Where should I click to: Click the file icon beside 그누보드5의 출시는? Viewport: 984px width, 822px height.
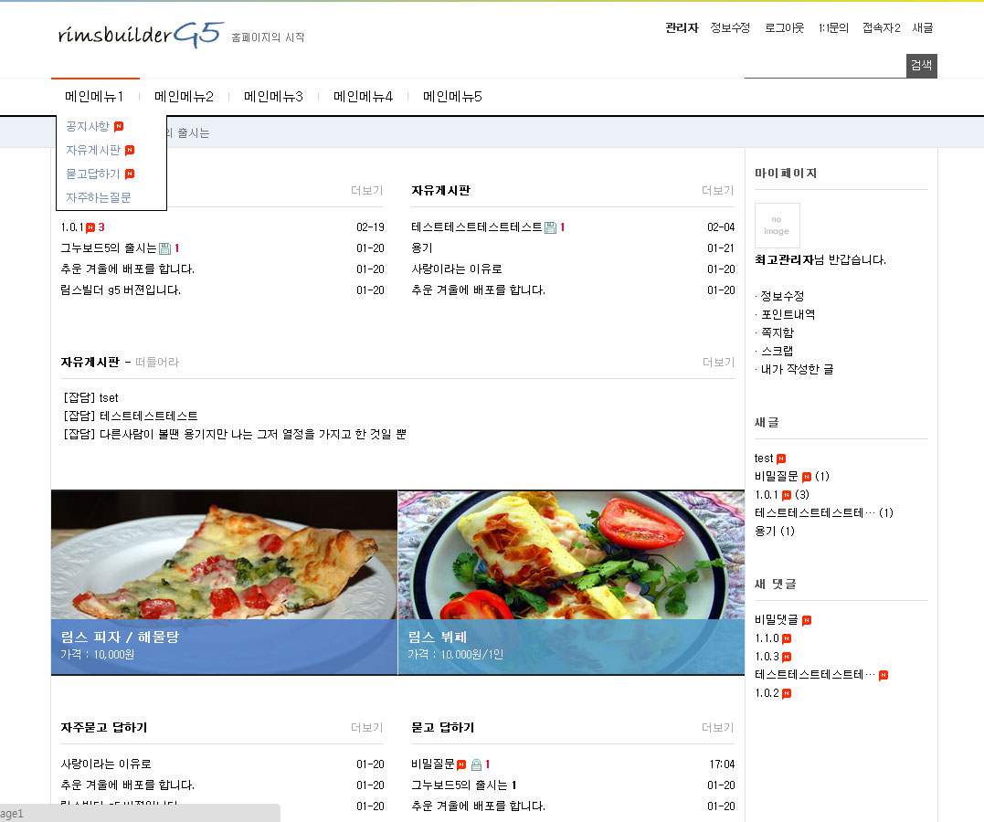coord(164,248)
